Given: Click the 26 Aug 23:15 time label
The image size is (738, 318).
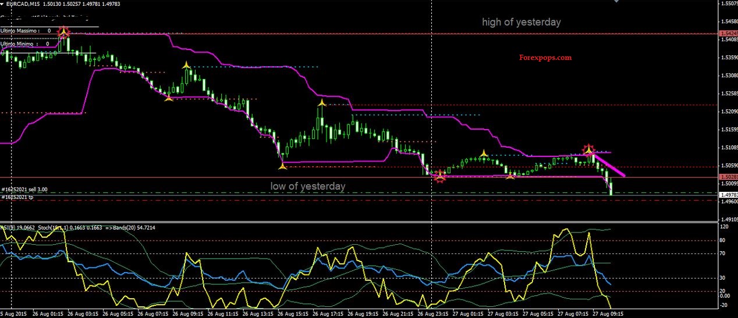Looking at the screenshot, I should [x=433, y=313].
